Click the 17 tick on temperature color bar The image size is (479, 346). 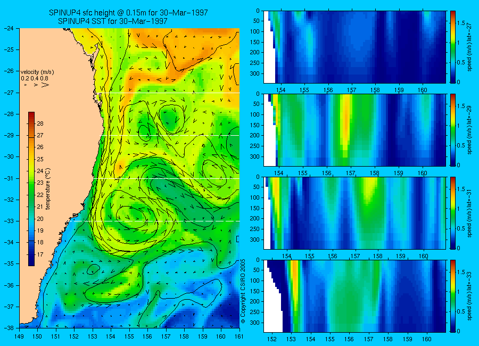[40, 254]
